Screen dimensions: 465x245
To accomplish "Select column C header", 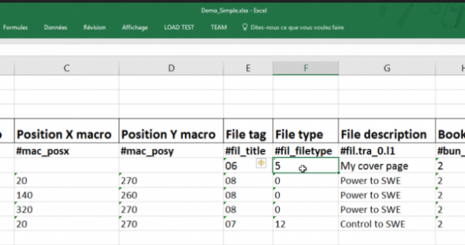I will point(67,68).
